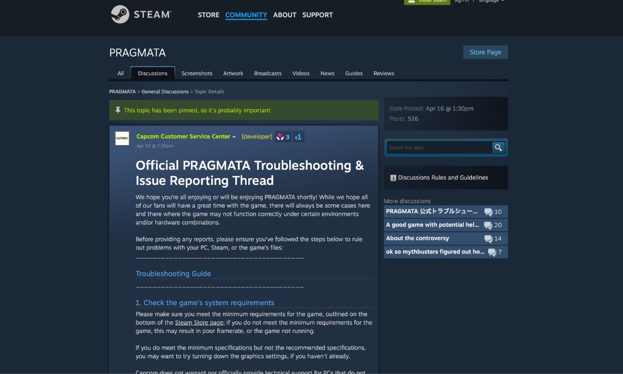Open the Artwork tab

point(233,73)
